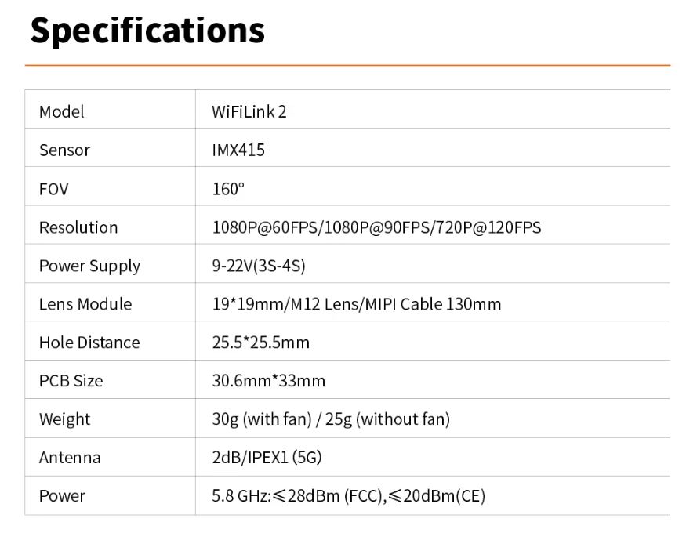Screen dimensions: 697x551
Task: Click the 25.5*25.5mm value
Action: pos(261,343)
